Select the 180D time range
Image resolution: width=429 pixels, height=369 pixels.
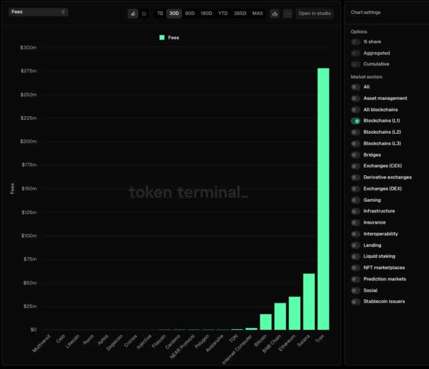(206, 13)
